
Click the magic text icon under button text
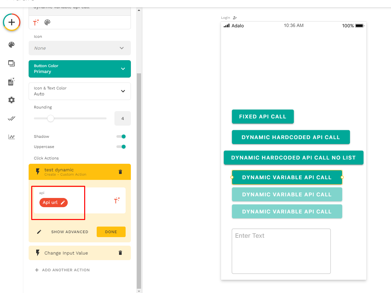pos(36,22)
